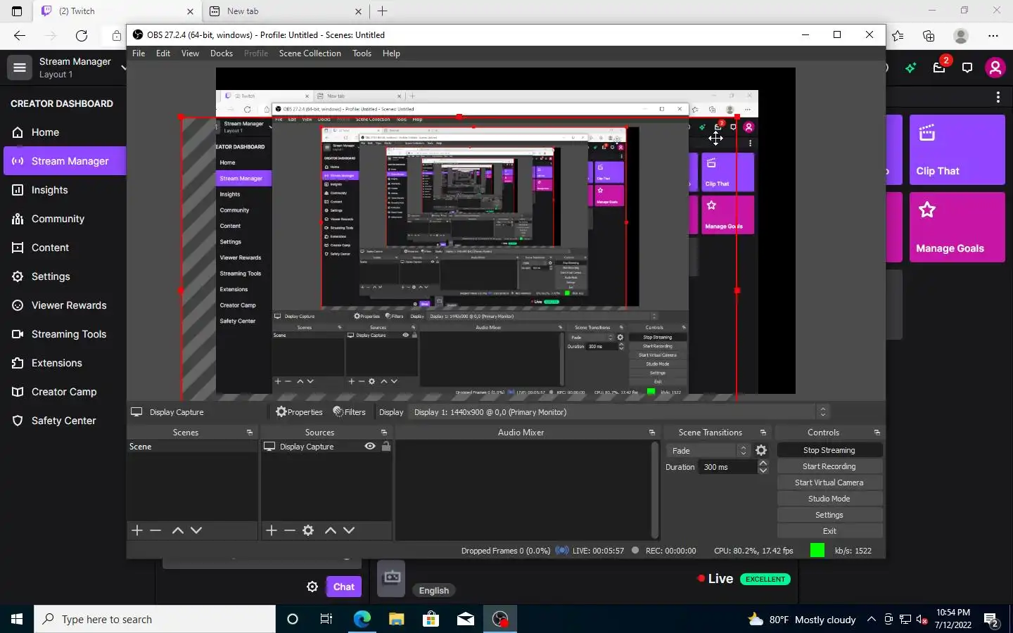Open Extensions in Twitch sidebar
The height and width of the screenshot is (633, 1013).
coord(56,363)
